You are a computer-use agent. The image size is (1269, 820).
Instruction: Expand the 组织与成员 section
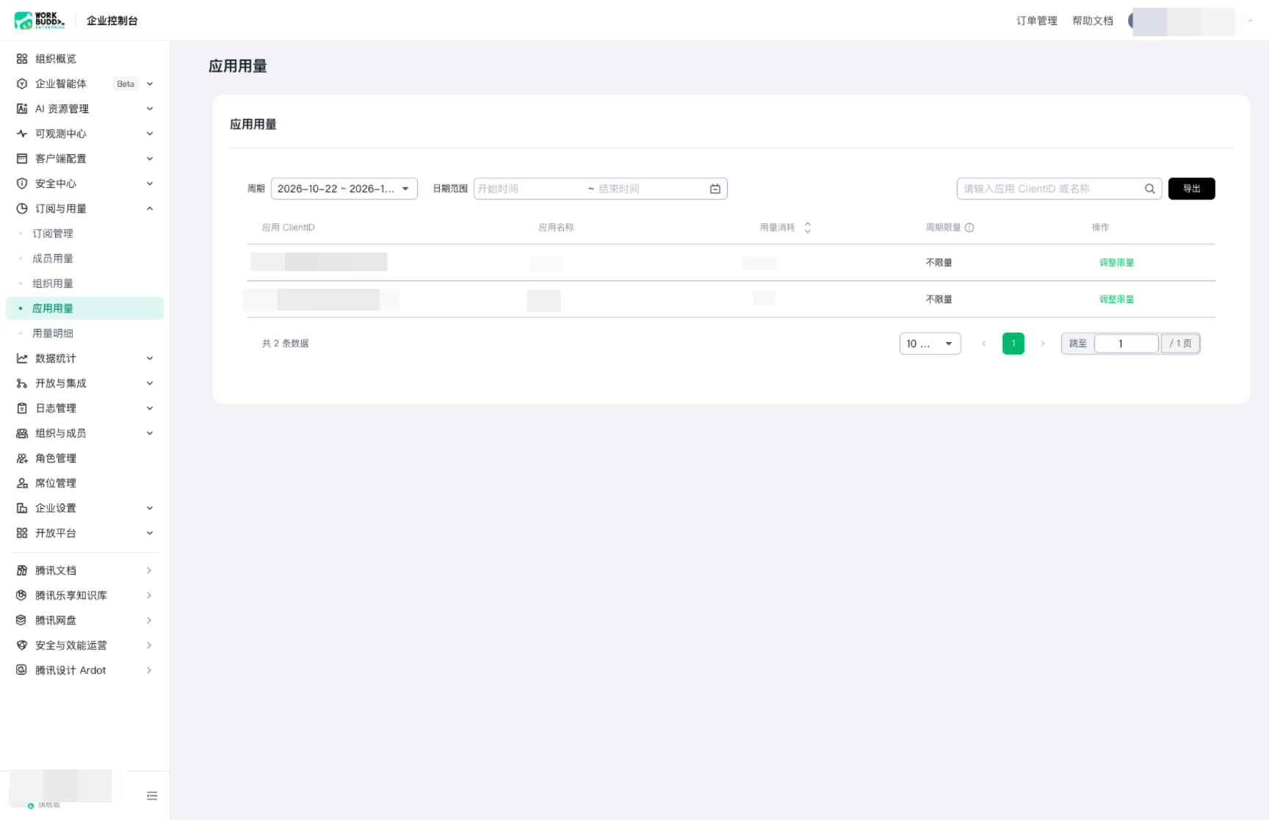coord(150,433)
